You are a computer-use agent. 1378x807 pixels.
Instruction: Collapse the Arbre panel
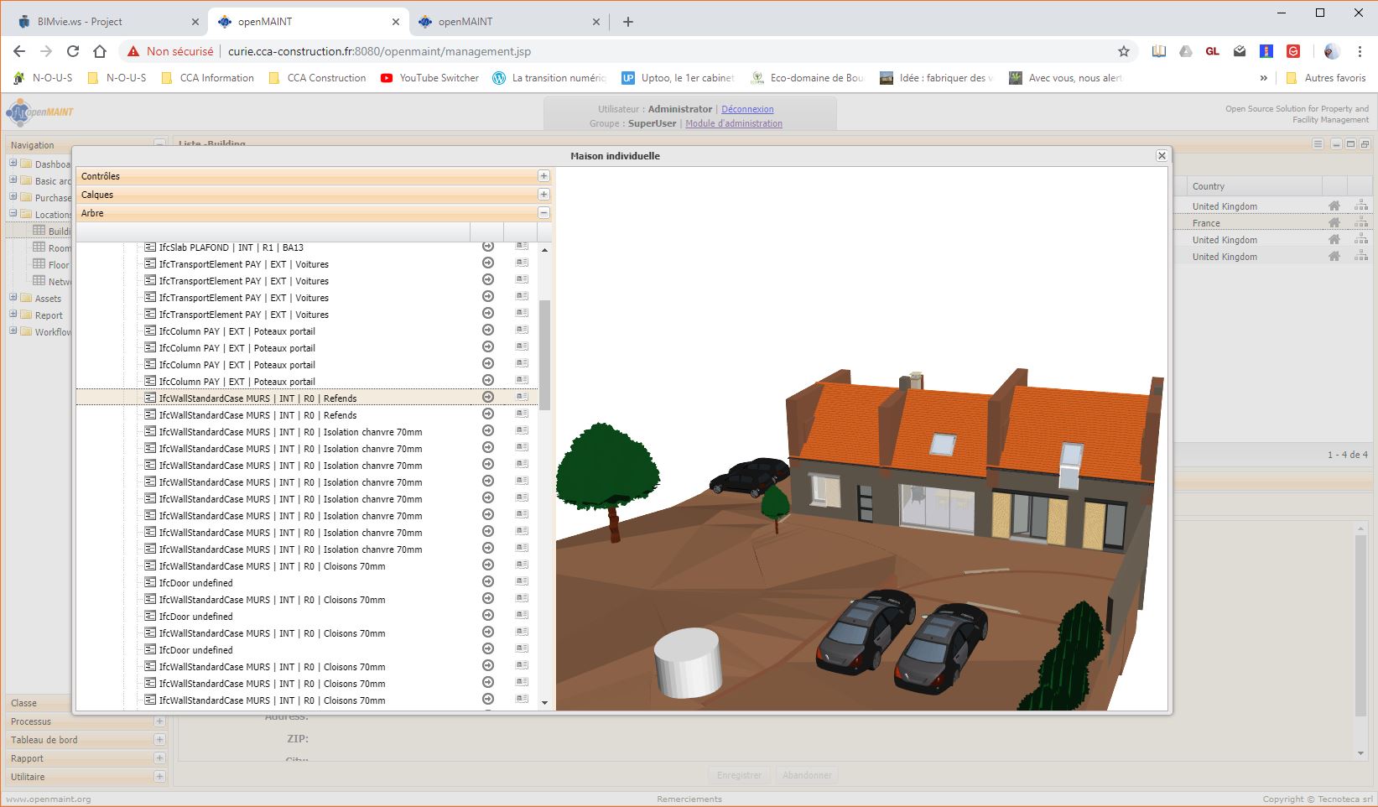tap(543, 213)
